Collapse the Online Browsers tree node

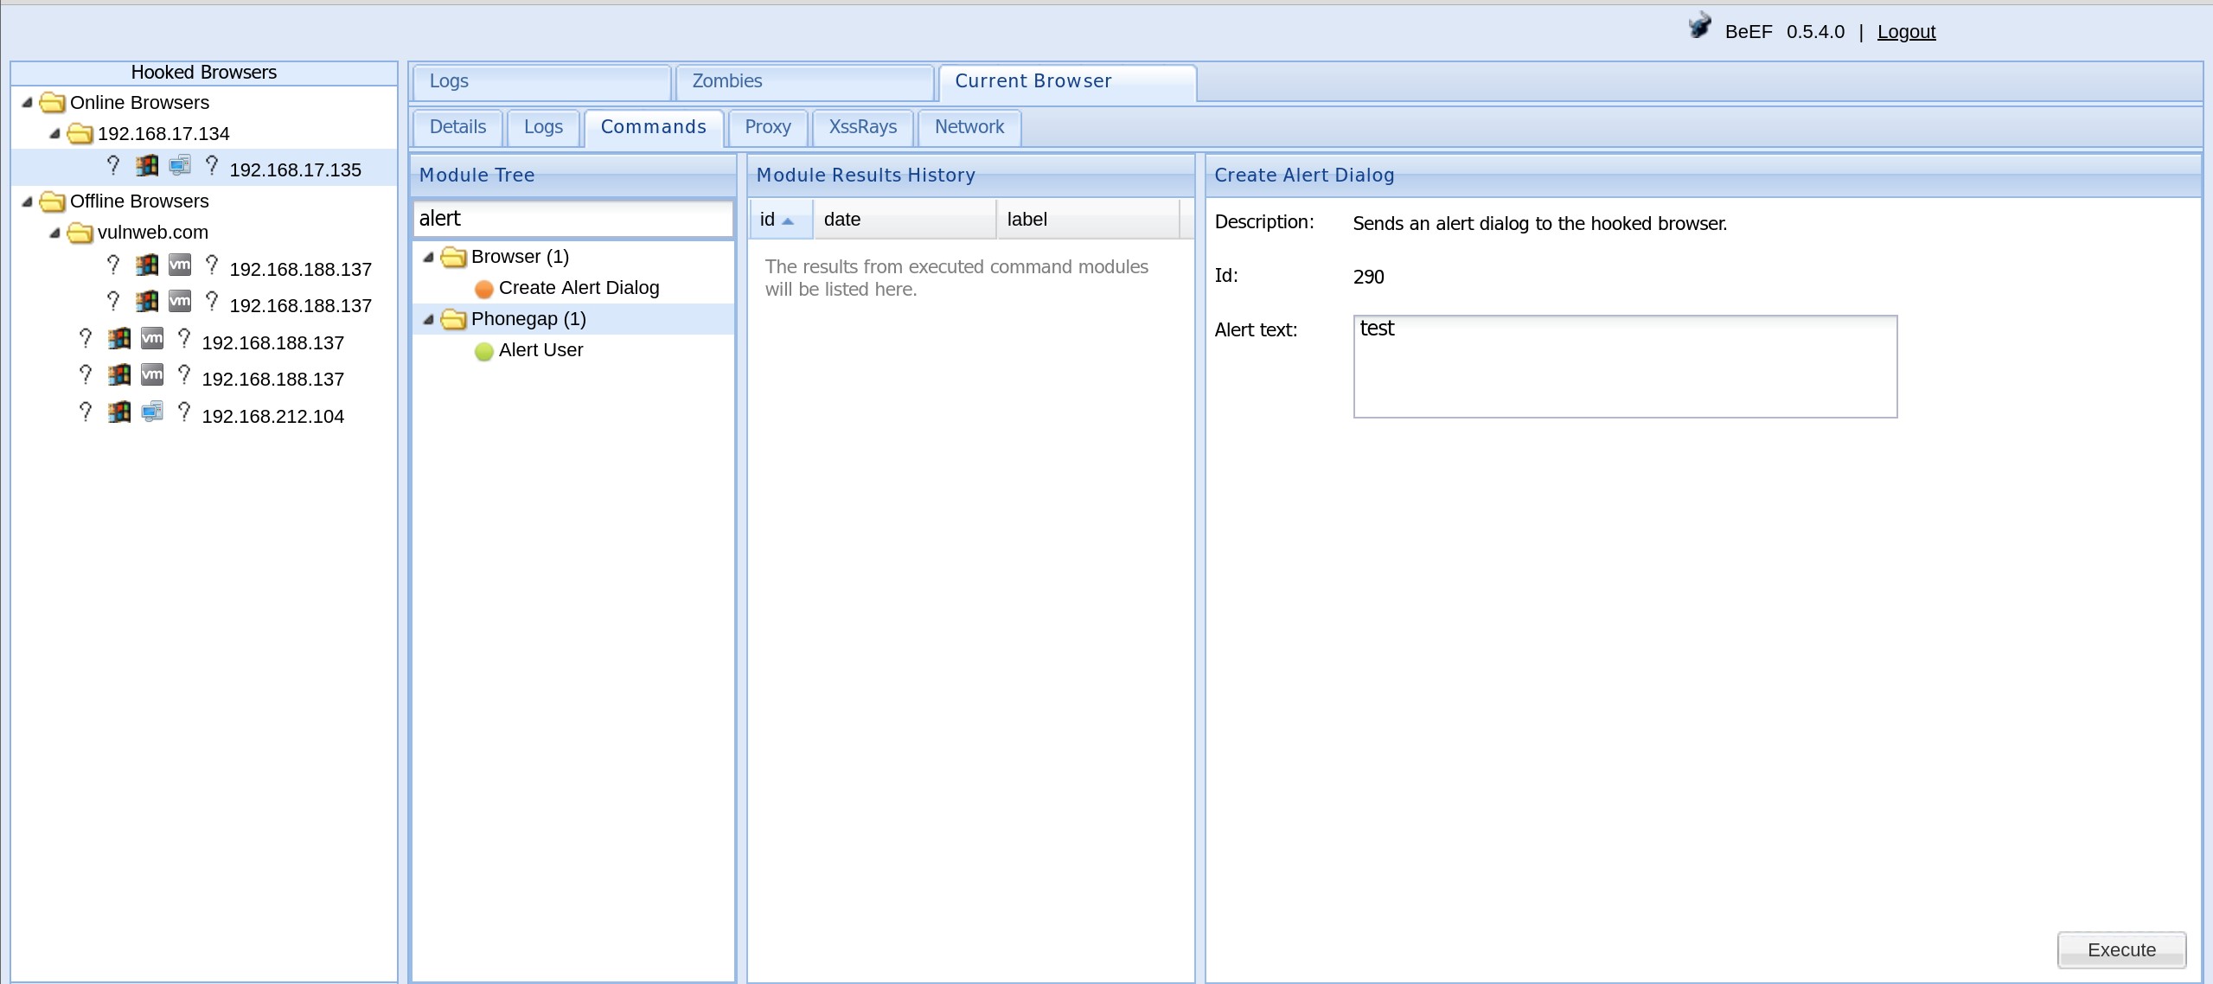point(28,103)
